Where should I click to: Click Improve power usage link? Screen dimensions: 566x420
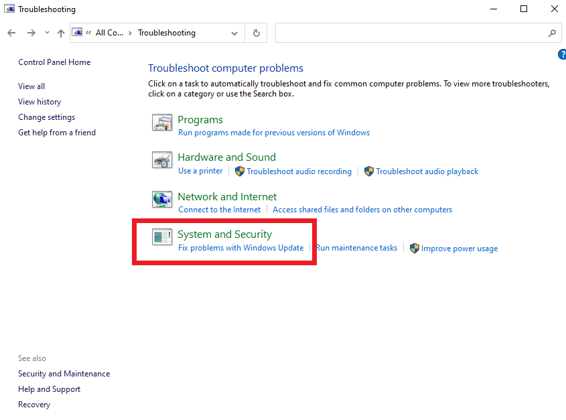pos(459,249)
